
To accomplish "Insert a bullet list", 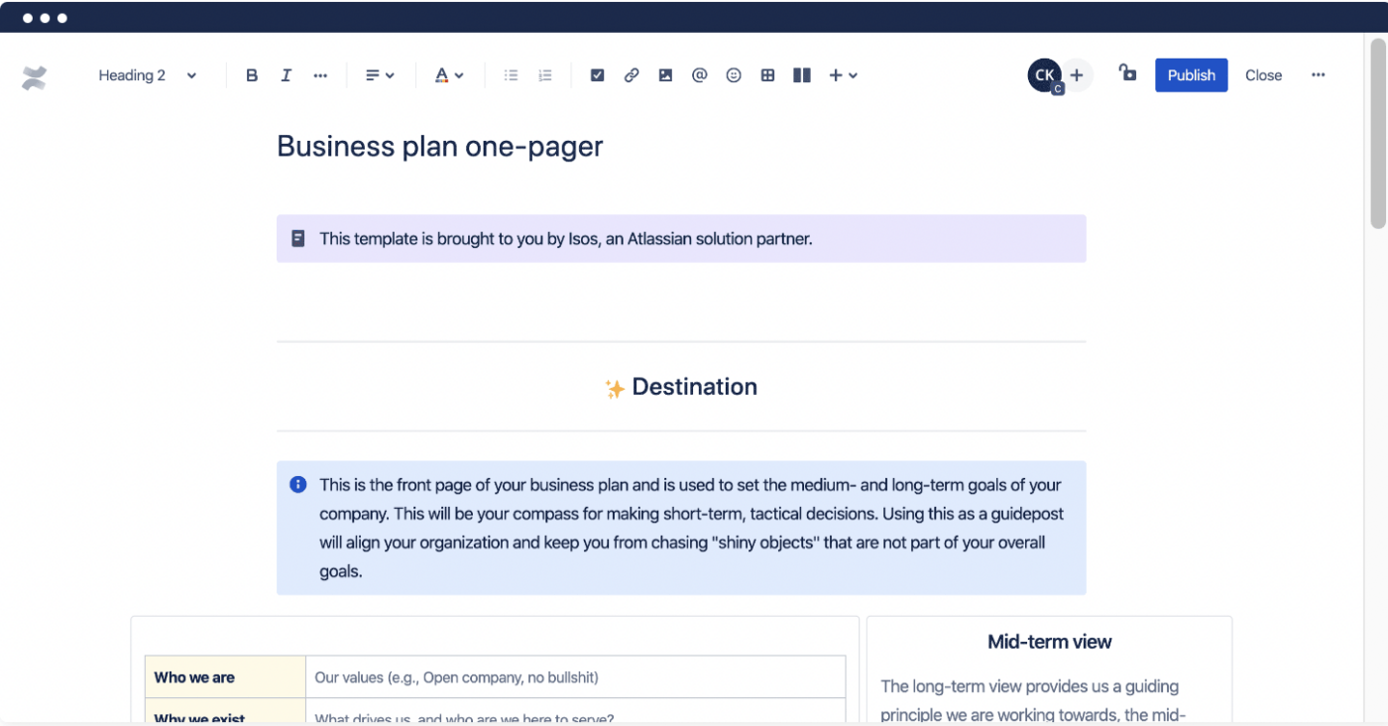I will pos(511,75).
